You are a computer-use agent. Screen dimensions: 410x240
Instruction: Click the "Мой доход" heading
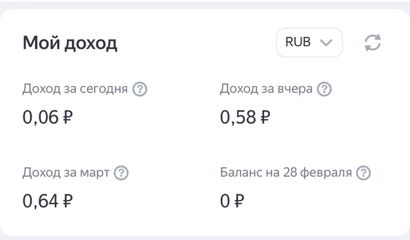click(70, 43)
